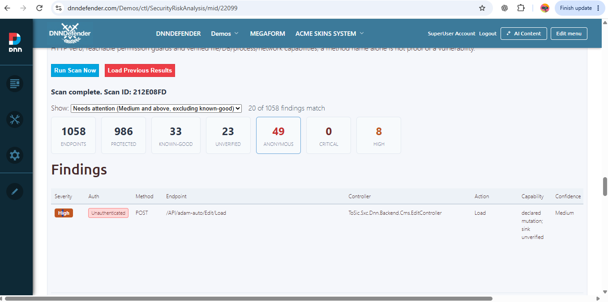Click the horizontal scrollbar thumb
This screenshot has width=608, height=302.
tap(248, 298)
